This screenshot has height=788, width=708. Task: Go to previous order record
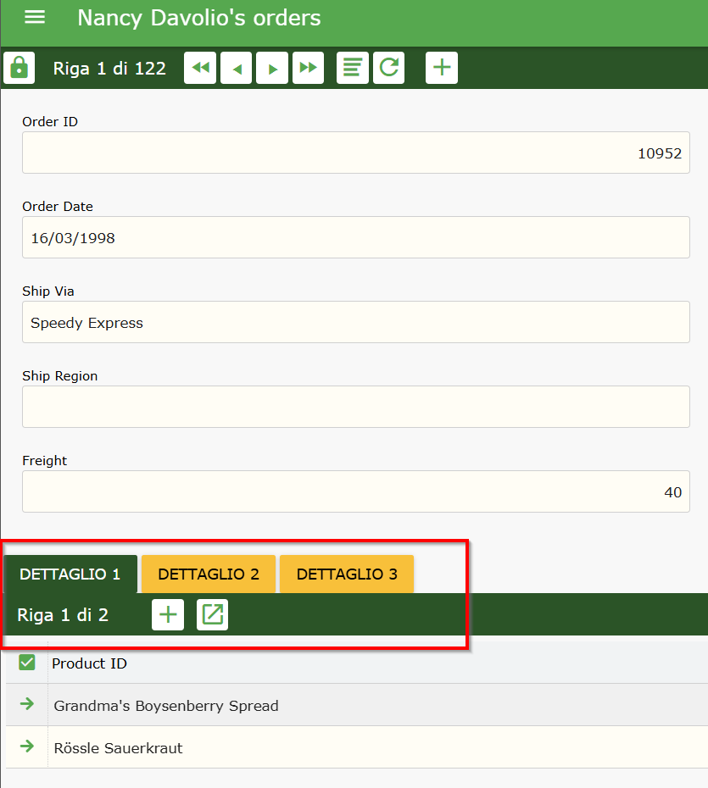[x=237, y=68]
